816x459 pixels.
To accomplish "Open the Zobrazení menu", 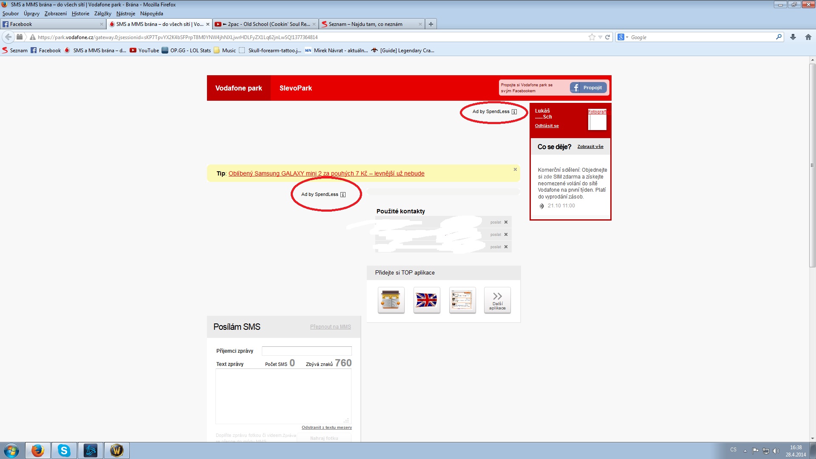I will 56,14.
